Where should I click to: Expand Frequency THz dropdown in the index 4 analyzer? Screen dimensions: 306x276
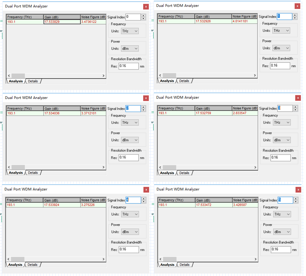(x=130, y=214)
